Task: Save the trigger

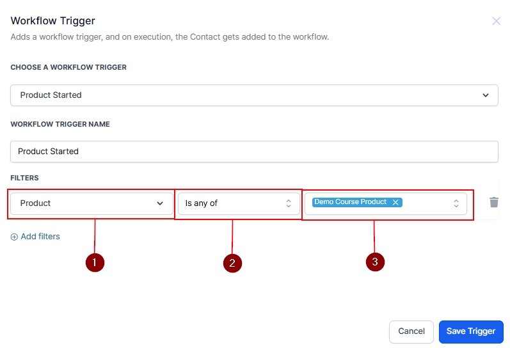Action: pyautogui.click(x=471, y=331)
